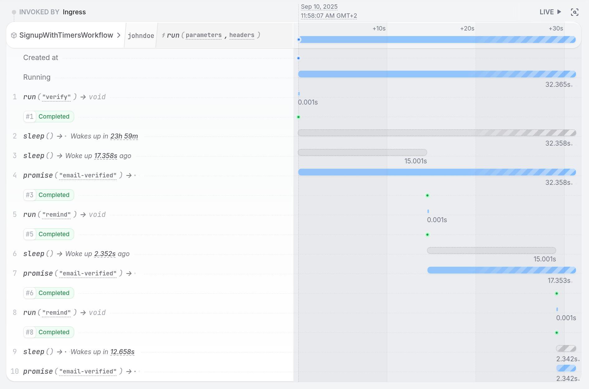
Task: Click the #5 Completed status badge
Action: tap(48, 234)
